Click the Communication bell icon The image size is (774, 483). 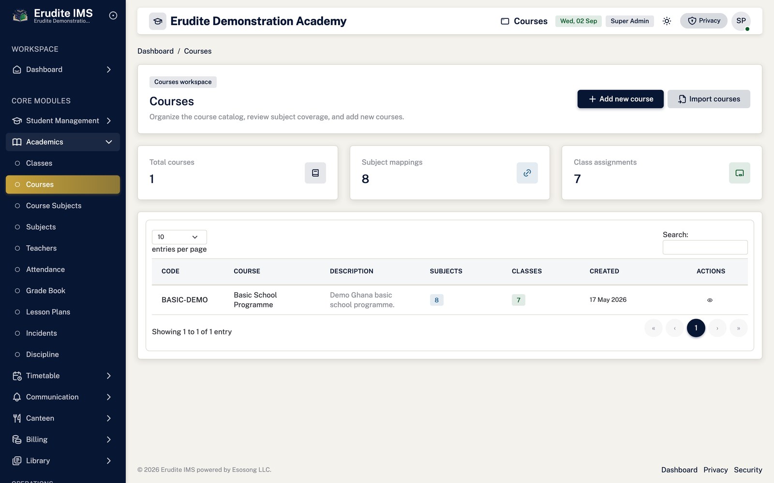coord(17,397)
